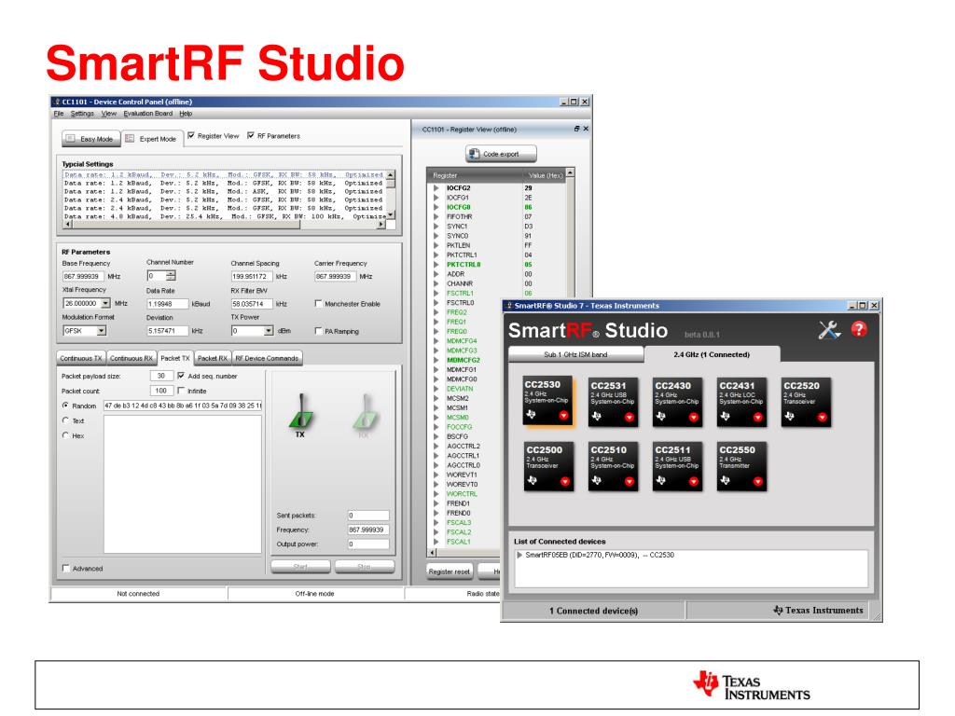This screenshot has height=716, width=955.
Task: Open the CC2531 USB device tile
Action: point(613,401)
